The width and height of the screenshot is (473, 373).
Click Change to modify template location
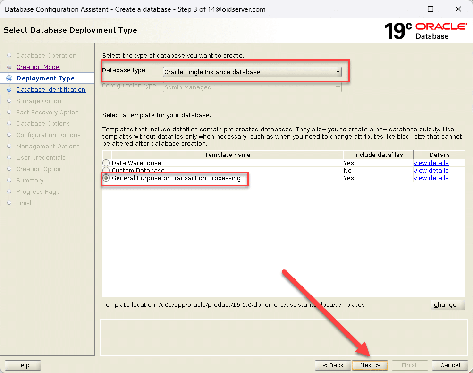448,305
